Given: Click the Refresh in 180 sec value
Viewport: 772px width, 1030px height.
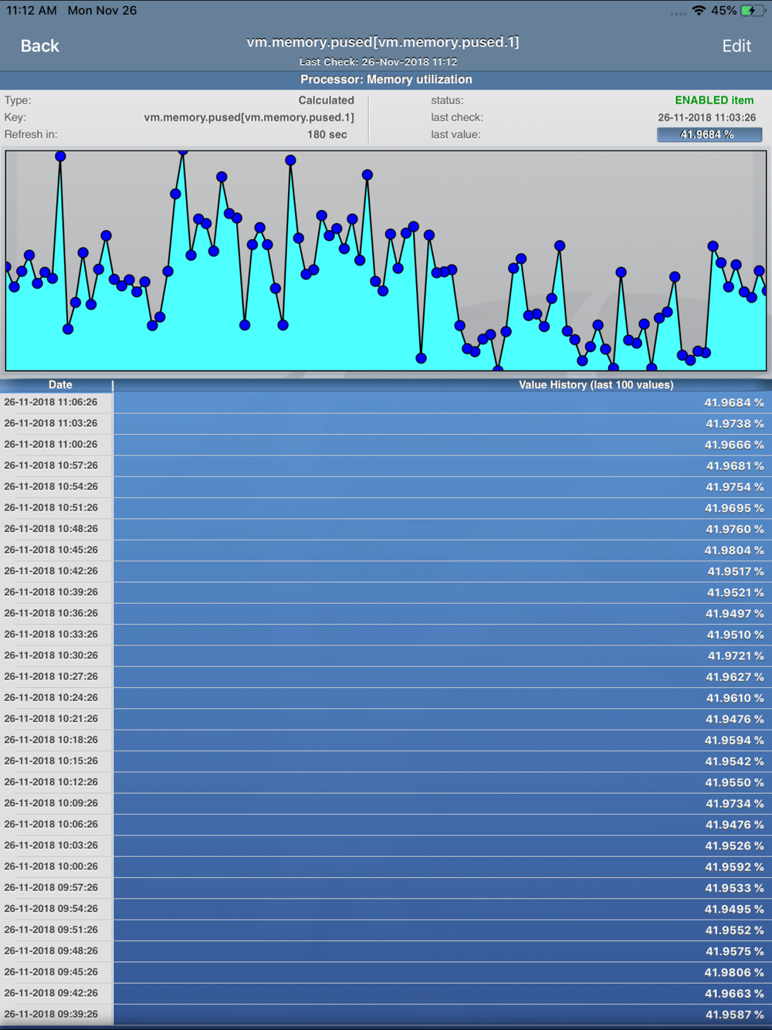Looking at the screenshot, I should 327,134.
